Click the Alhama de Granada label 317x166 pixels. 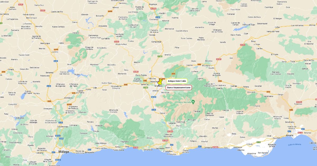[x=114, y=111]
